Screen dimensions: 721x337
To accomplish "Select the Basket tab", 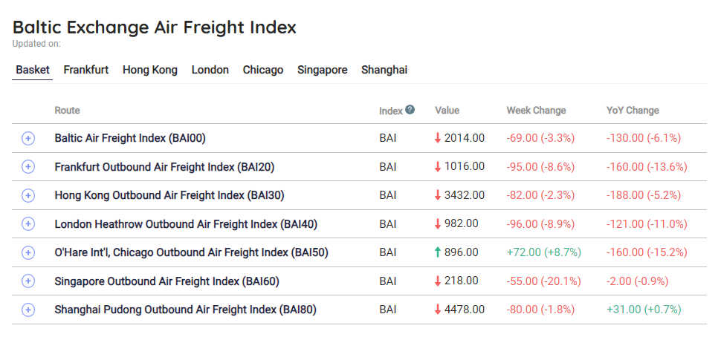I will click(33, 70).
